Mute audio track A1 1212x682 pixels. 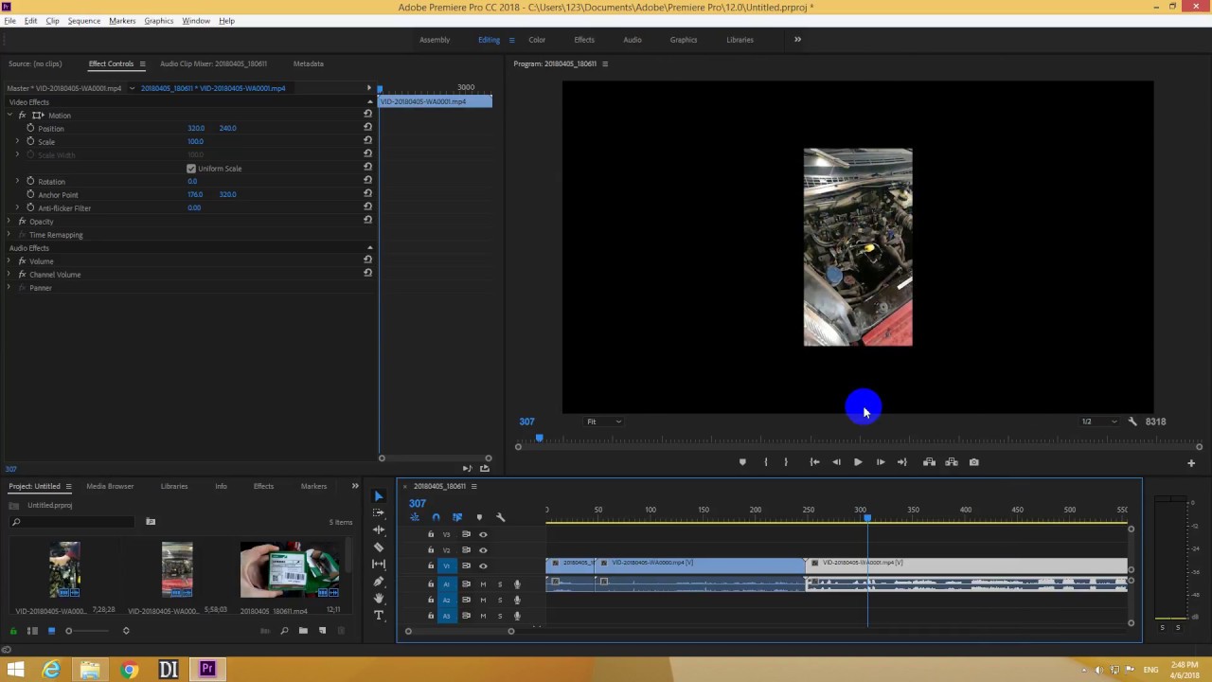[483, 584]
